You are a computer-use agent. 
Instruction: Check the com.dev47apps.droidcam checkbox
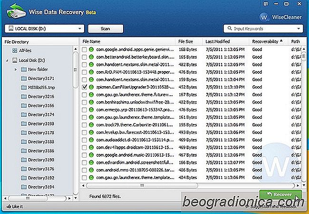(84, 147)
